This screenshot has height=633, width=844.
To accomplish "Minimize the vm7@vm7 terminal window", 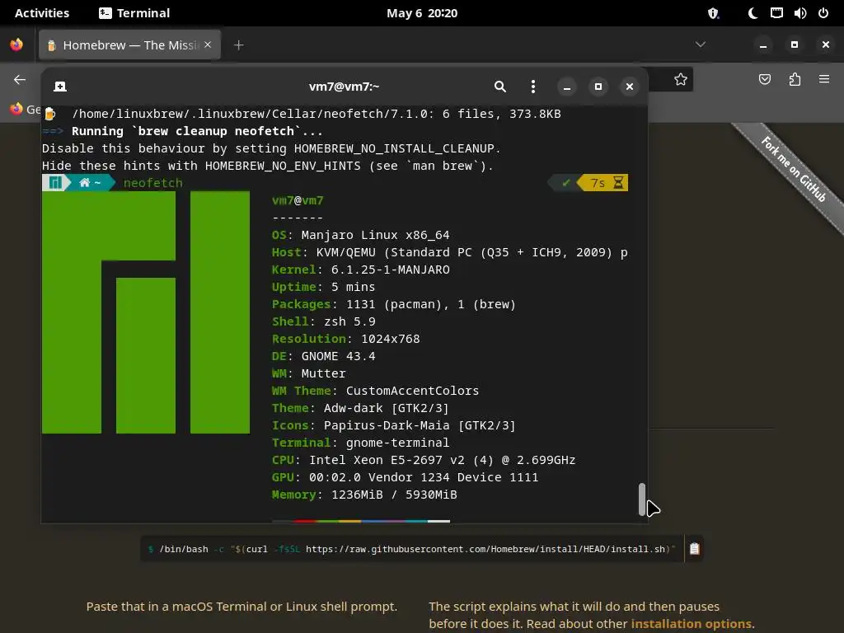I will tap(567, 87).
